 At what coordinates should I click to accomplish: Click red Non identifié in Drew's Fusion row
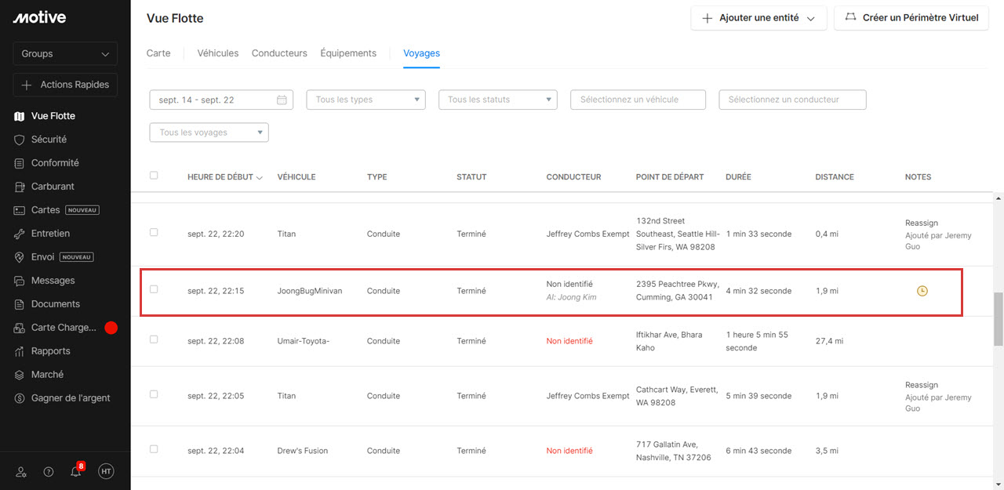pyautogui.click(x=569, y=451)
